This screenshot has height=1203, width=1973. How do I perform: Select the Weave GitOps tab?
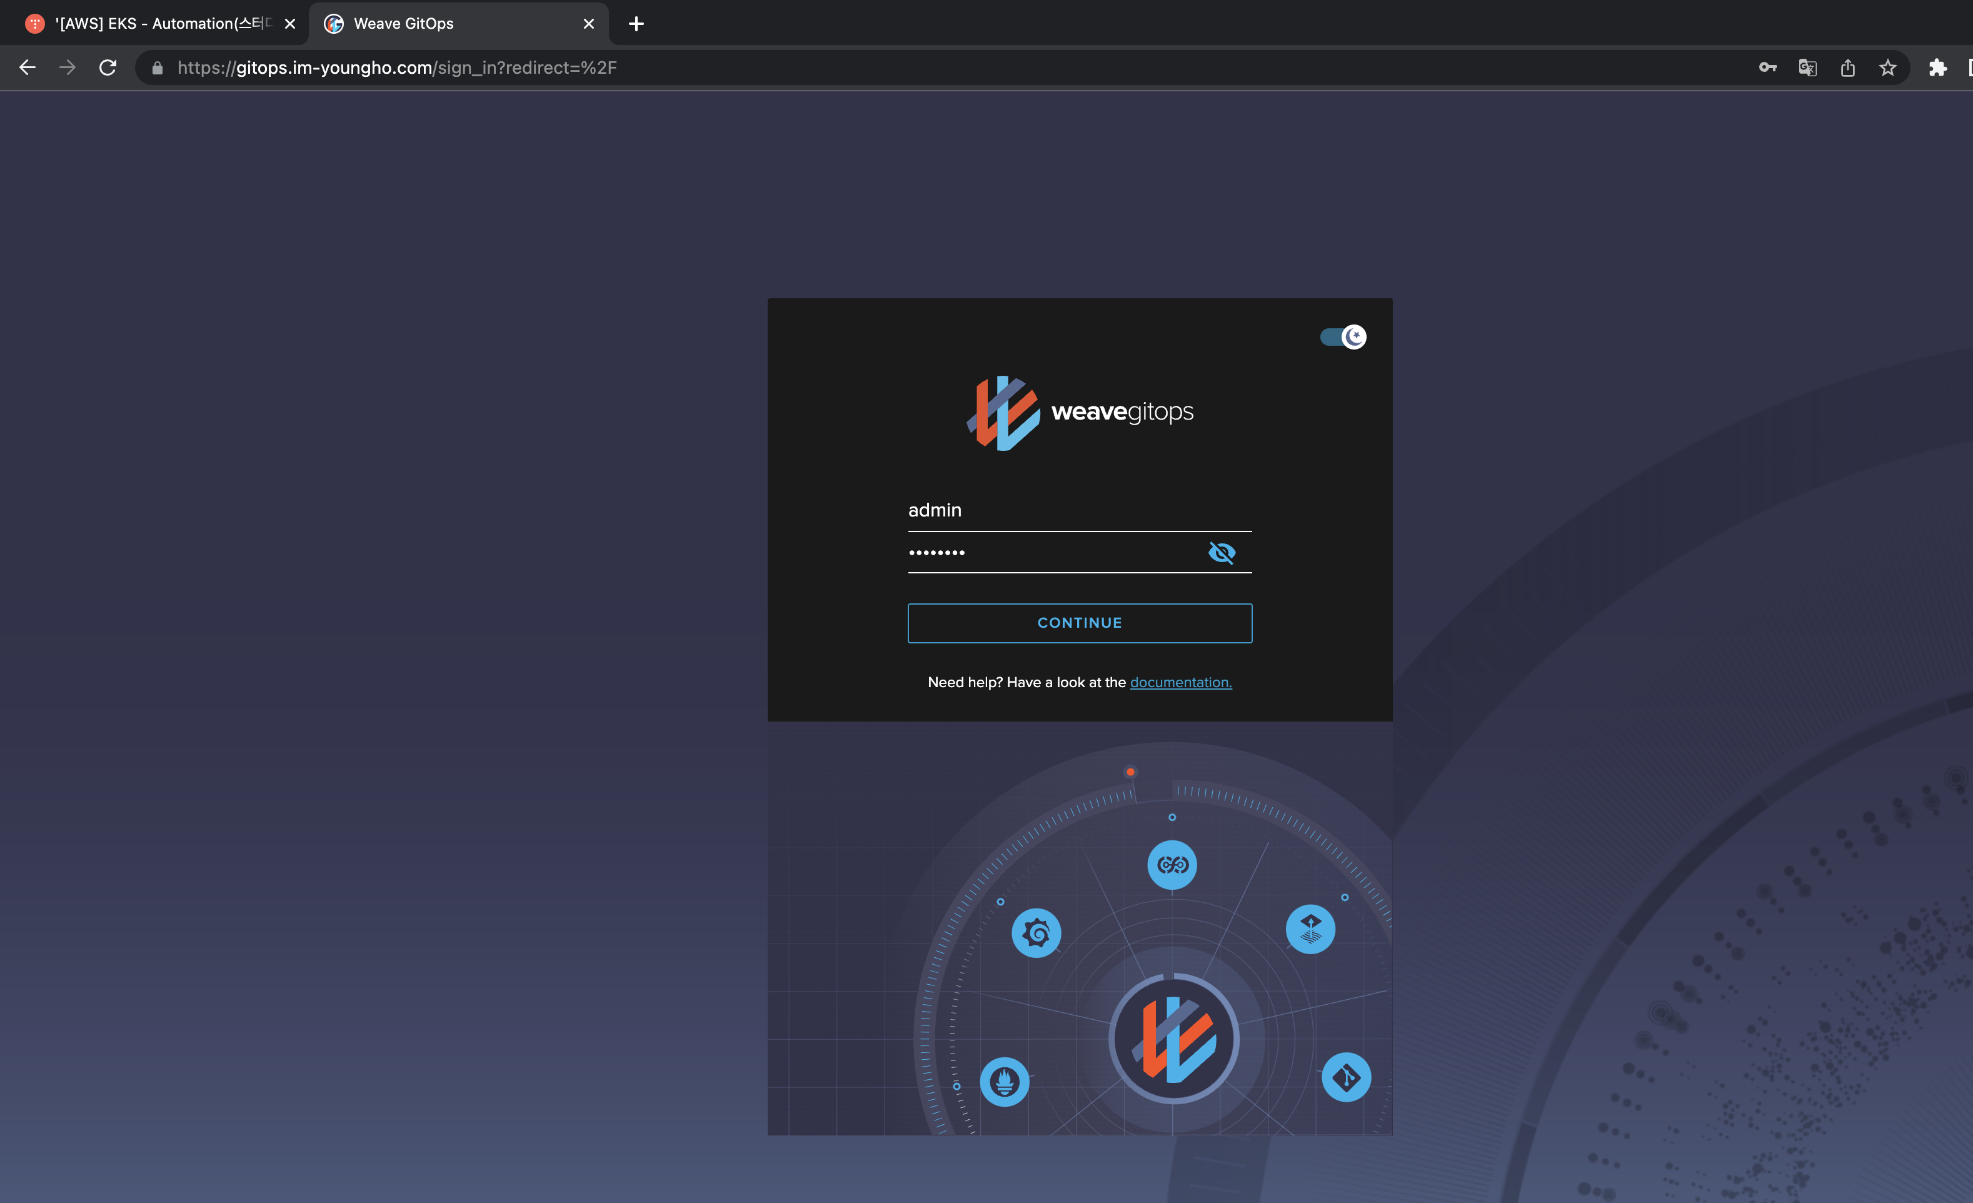click(448, 24)
